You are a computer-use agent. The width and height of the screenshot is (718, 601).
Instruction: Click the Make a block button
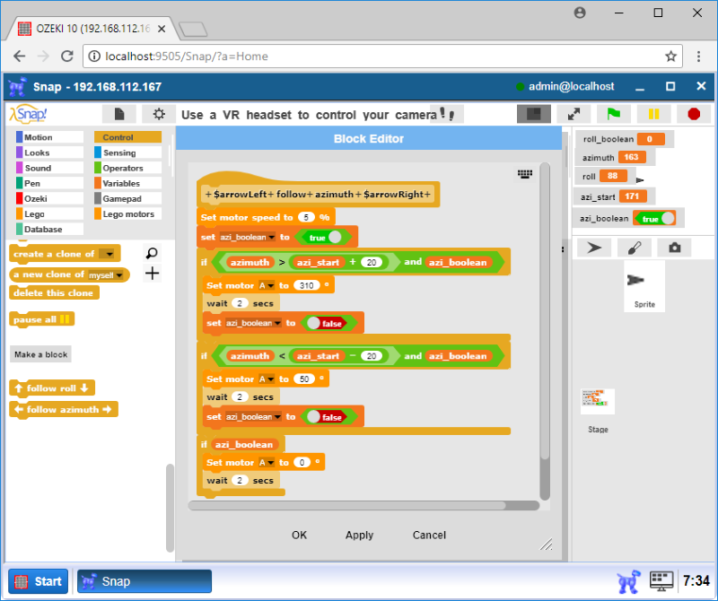[x=40, y=354]
